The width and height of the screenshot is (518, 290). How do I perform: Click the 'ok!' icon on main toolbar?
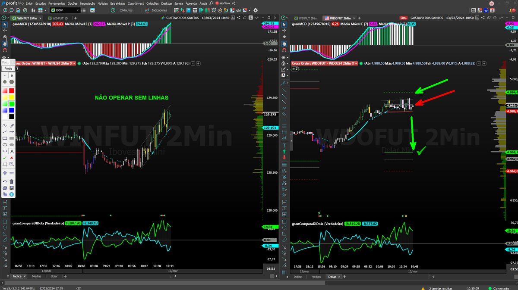238,10
